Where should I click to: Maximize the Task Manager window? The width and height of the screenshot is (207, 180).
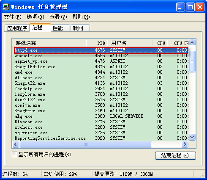point(190,7)
